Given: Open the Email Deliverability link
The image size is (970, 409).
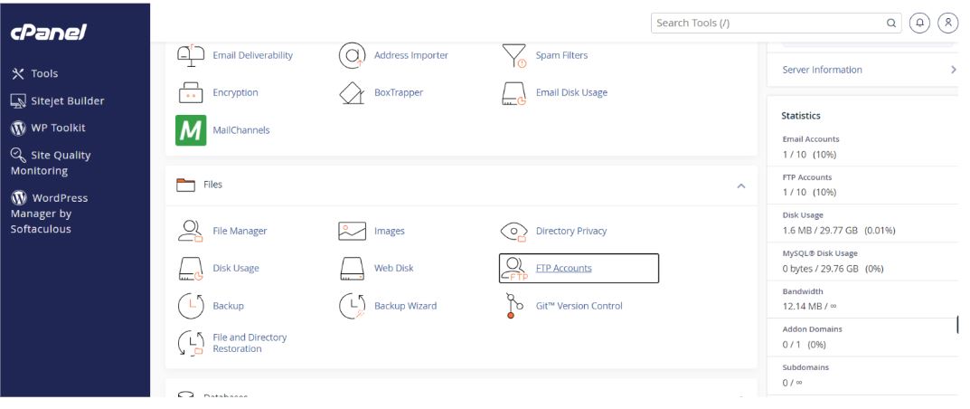Looking at the screenshot, I should click(x=252, y=55).
